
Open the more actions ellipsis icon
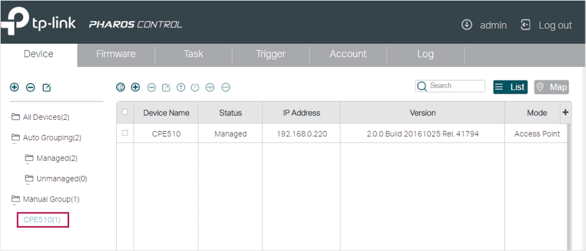(226, 88)
